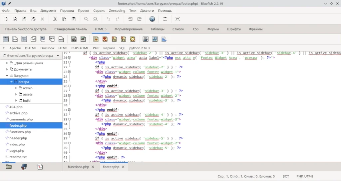Viewport: 341px width, 181px height.
Task: Toggle fullscreen via toolbar icon
Action: click(178, 19)
